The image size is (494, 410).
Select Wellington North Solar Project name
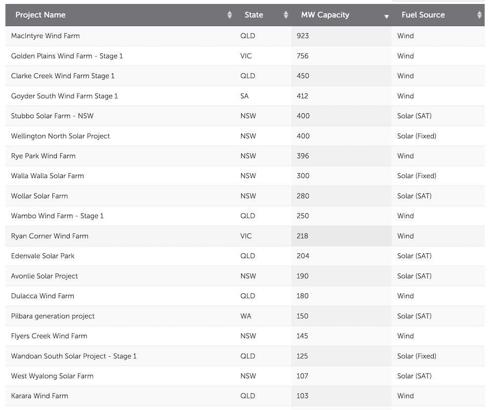point(60,136)
